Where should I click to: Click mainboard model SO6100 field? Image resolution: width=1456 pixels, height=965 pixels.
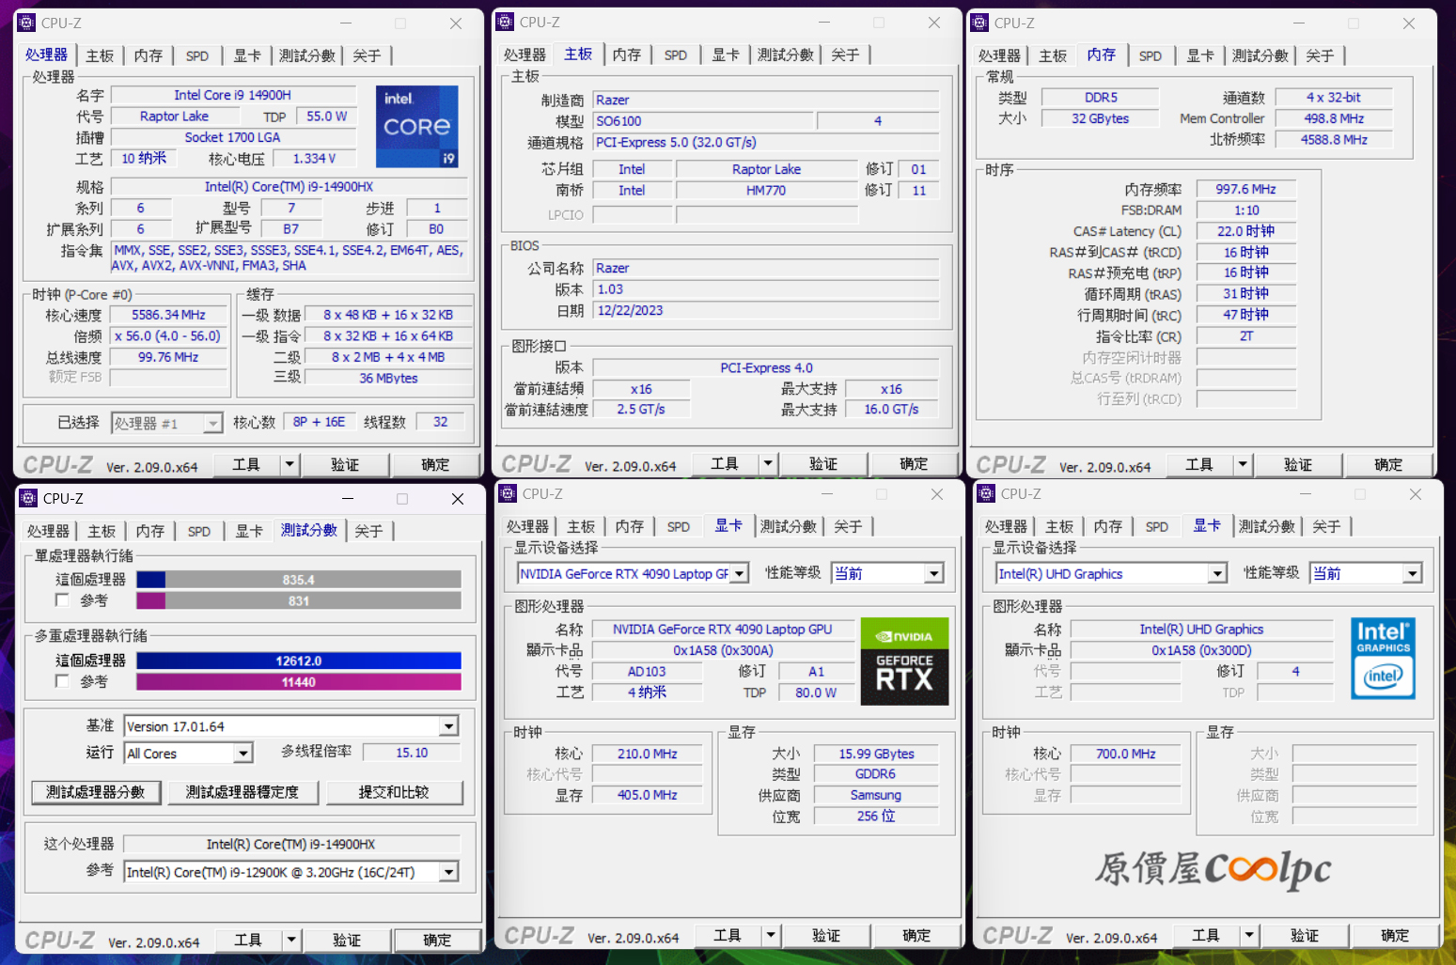[703, 121]
